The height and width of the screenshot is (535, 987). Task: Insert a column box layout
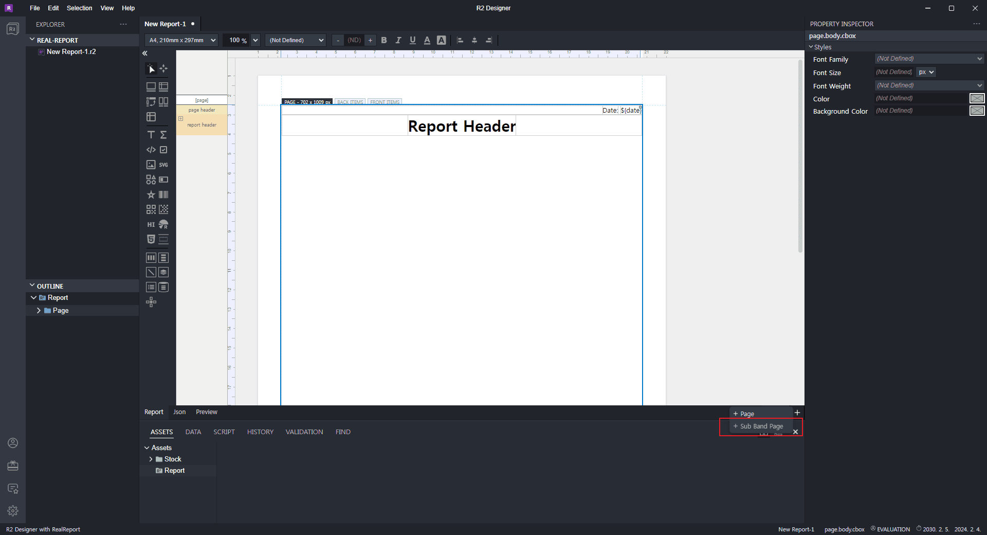(x=151, y=258)
